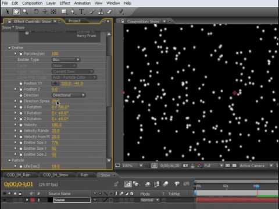Toggle the X Rotation stopwatch
The height and width of the screenshot is (209, 279).
(21, 107)
